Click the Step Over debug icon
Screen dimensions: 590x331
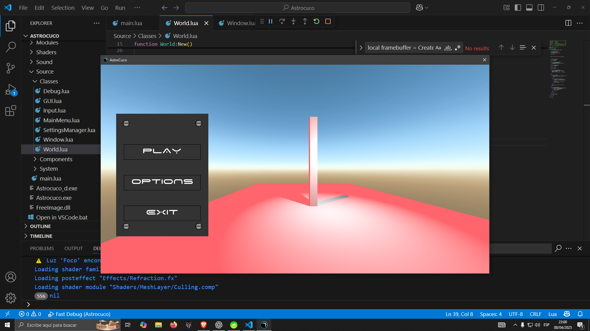coord(282,21)
